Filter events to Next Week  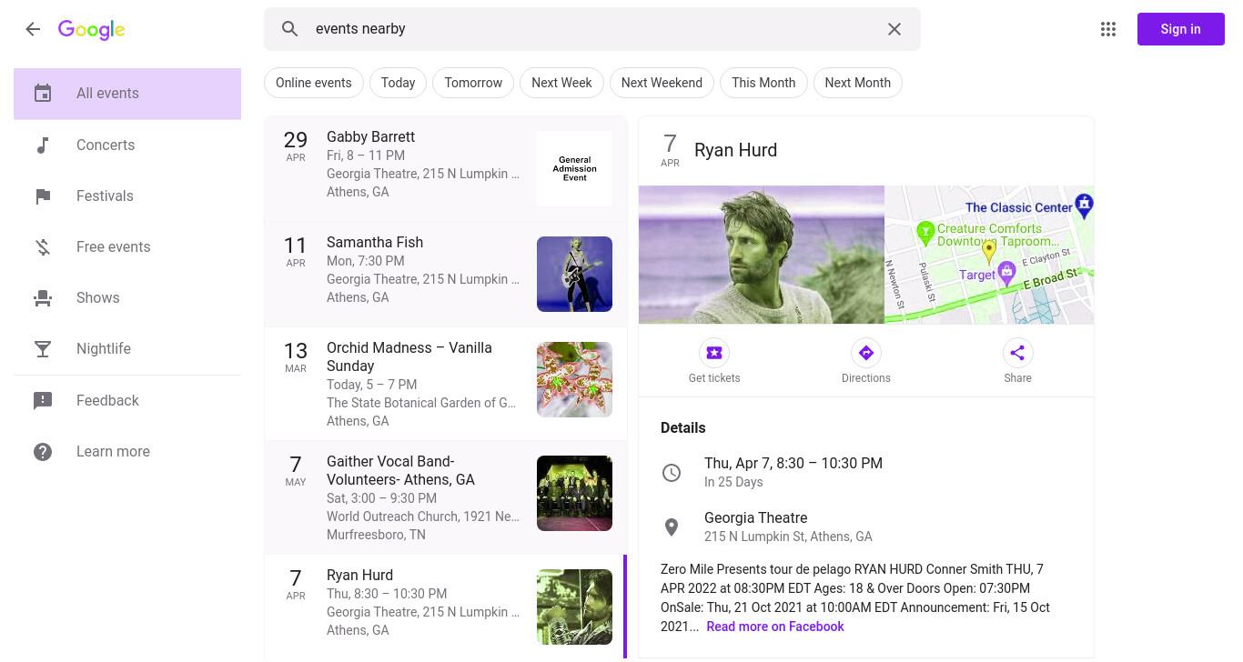pos(561,83)
